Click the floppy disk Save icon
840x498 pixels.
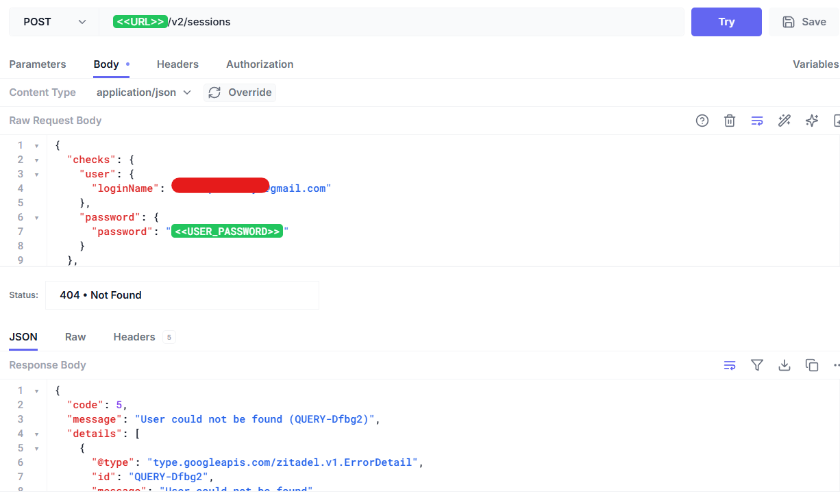pos(789,22)
